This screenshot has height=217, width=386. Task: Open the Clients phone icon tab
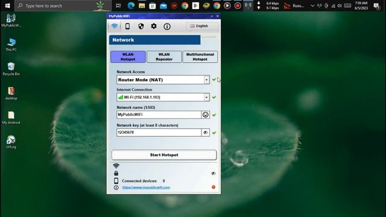click(127, 26)
